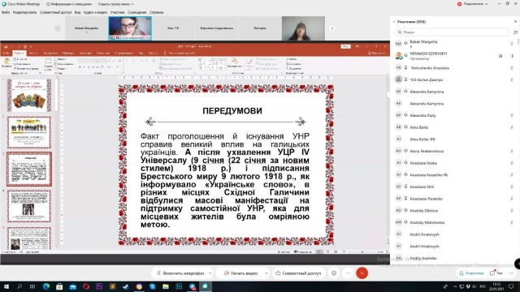Viewport: 520px width, 292px height.
Task: Open hidden system tray icons chevron
Action: pos(455,286)
